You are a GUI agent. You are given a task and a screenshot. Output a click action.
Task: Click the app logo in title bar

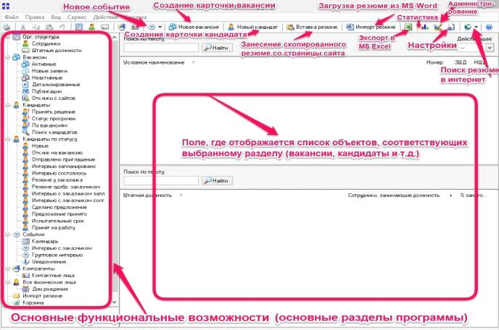[x=6, y=6]
